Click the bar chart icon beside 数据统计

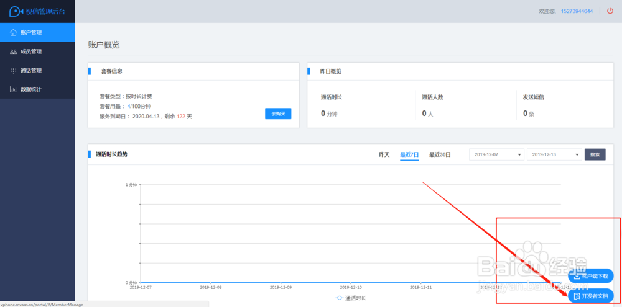click(13, 89)
